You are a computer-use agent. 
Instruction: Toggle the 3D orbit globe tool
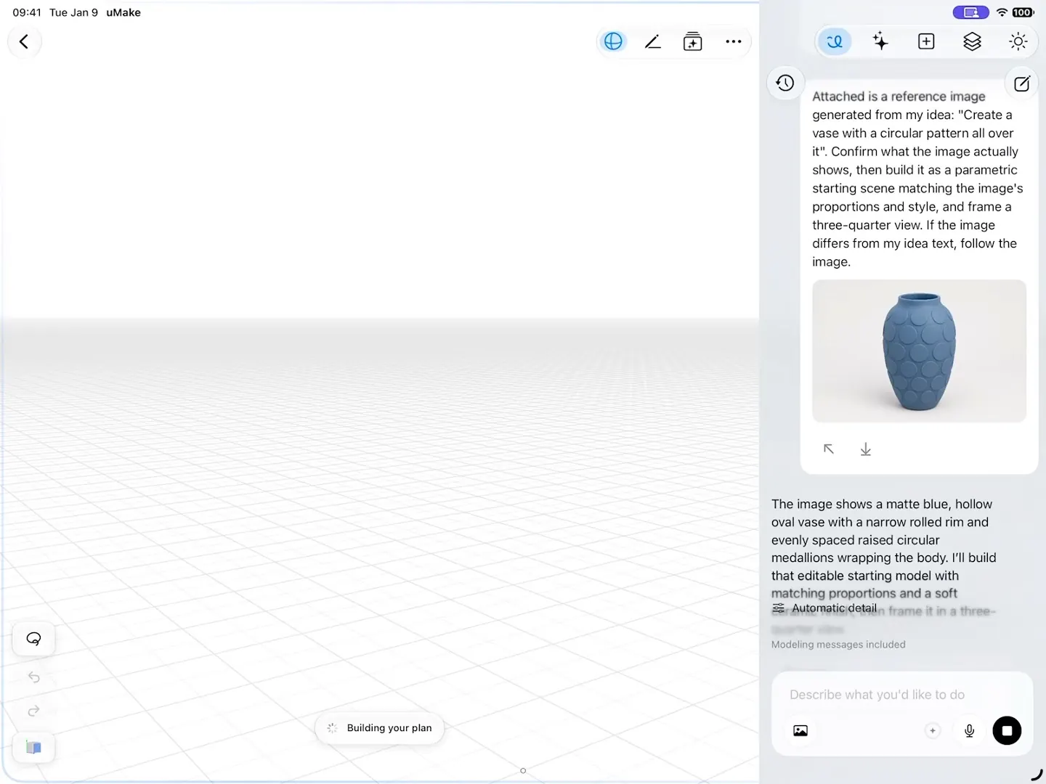click(613, 41)
